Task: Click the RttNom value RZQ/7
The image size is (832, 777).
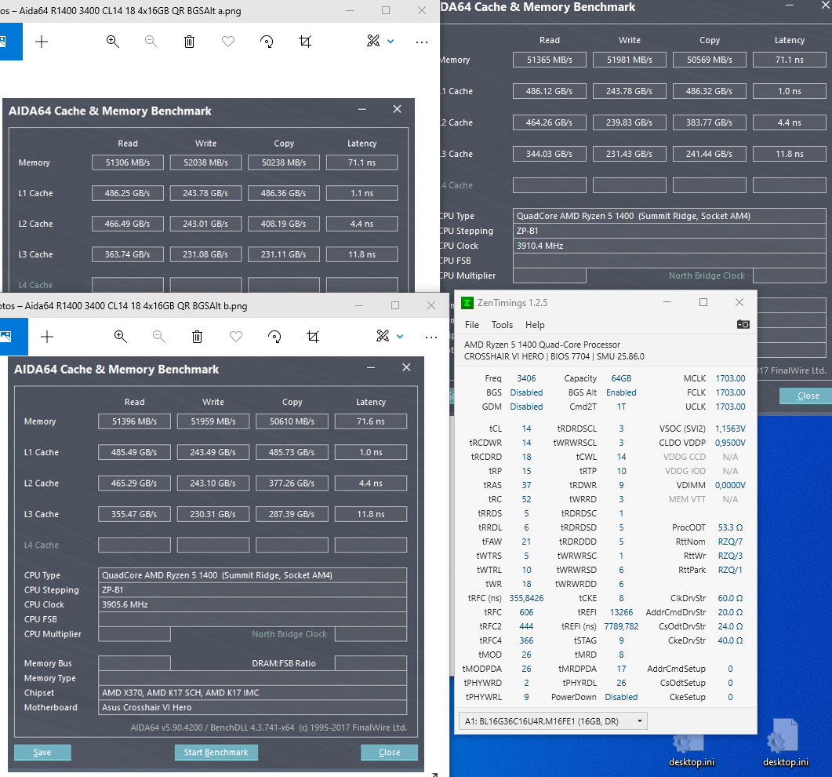Action: (x=730, y=542)
